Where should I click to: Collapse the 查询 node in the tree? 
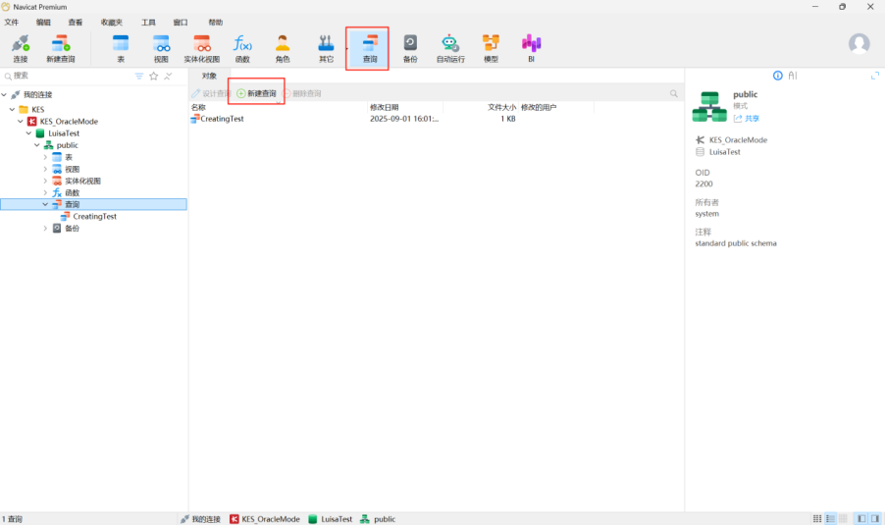click(45, 204)
